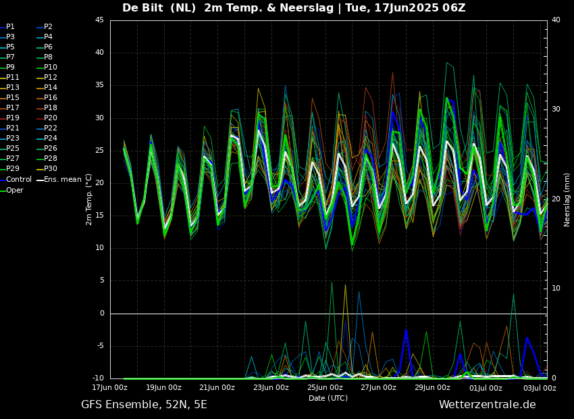Click the 2m Temp. (°C) axis label
574x419 pixels.
point(89,199)
